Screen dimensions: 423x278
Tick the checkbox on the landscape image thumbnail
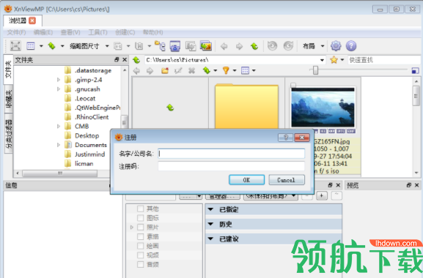(x=293, y=85)
